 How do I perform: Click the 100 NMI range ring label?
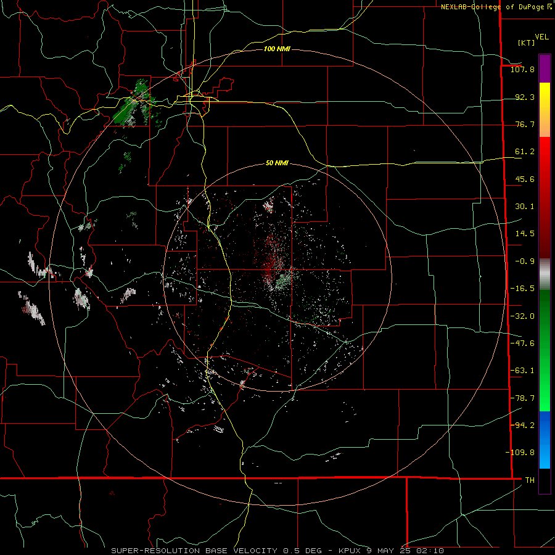point(277,49)
